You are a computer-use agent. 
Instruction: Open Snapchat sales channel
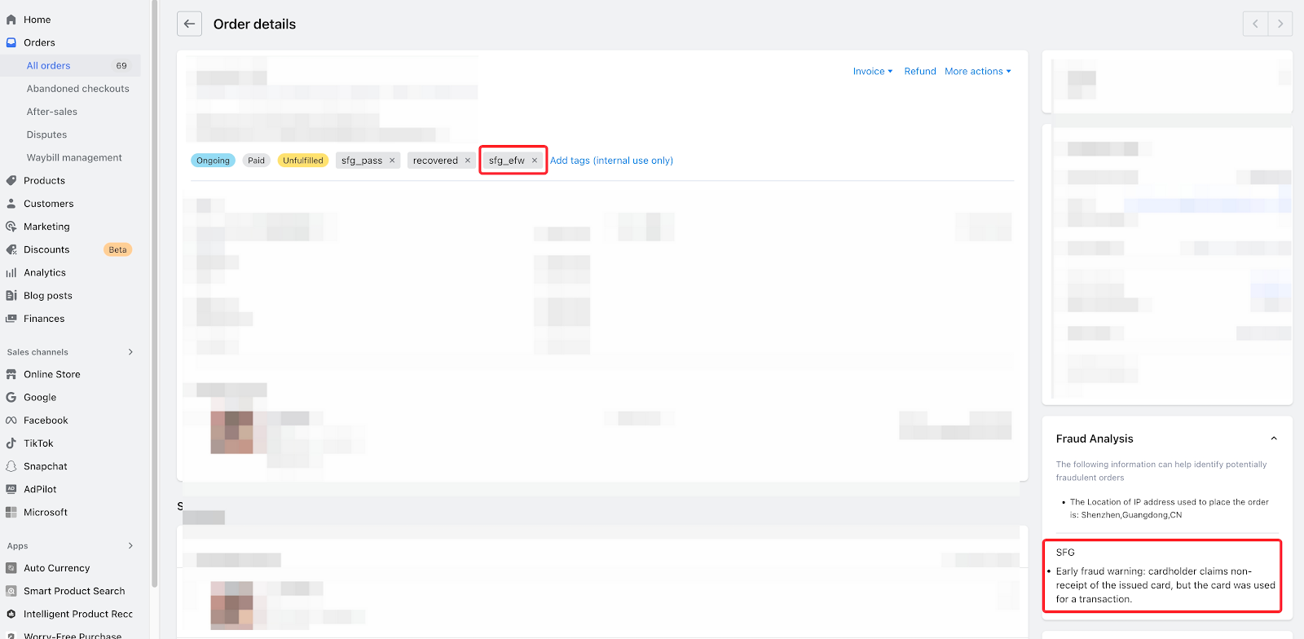tap(45, 466)
